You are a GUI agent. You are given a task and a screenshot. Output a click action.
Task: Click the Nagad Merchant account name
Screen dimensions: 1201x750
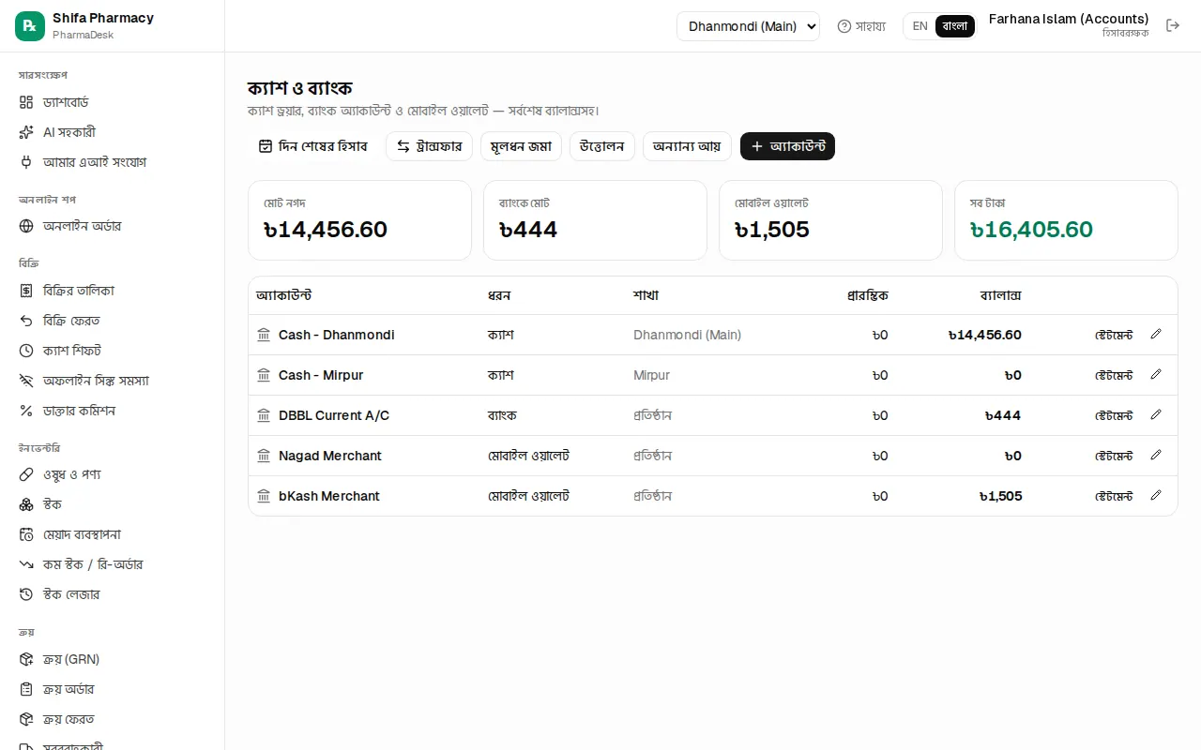330,456
